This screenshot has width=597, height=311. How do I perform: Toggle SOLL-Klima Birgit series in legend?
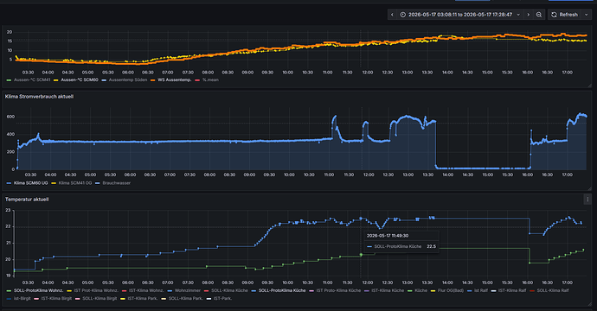99,298
